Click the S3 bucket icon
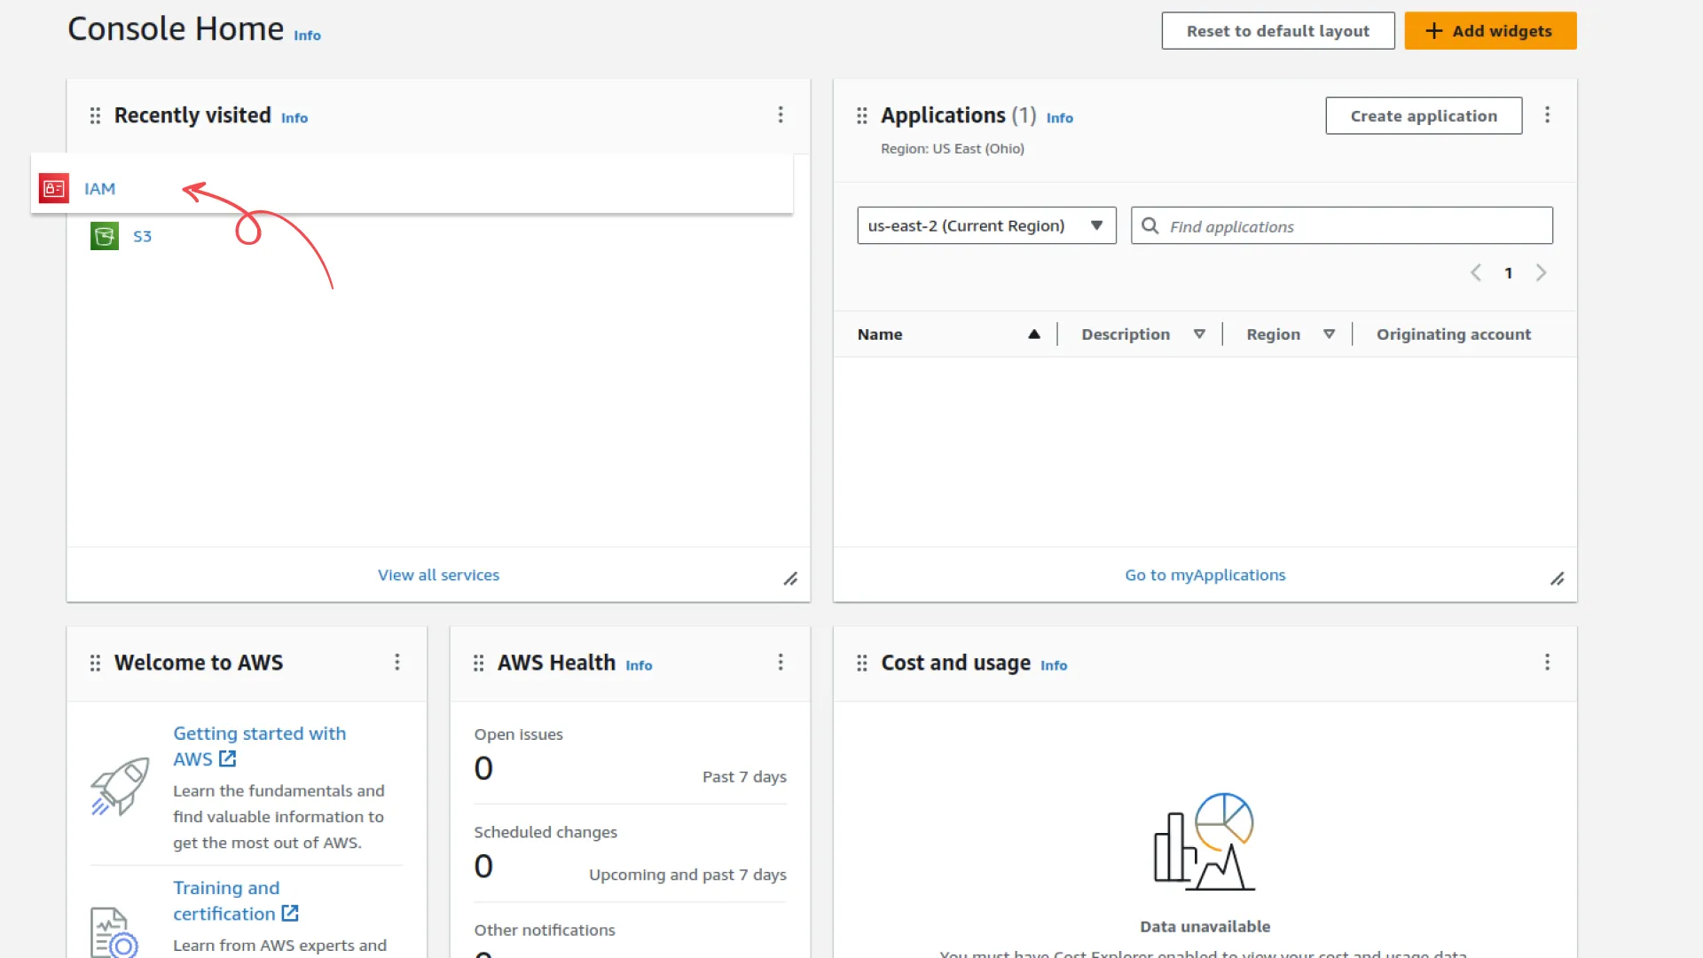The height and width of the screenshot is (958, 1703). coord(105,236)
